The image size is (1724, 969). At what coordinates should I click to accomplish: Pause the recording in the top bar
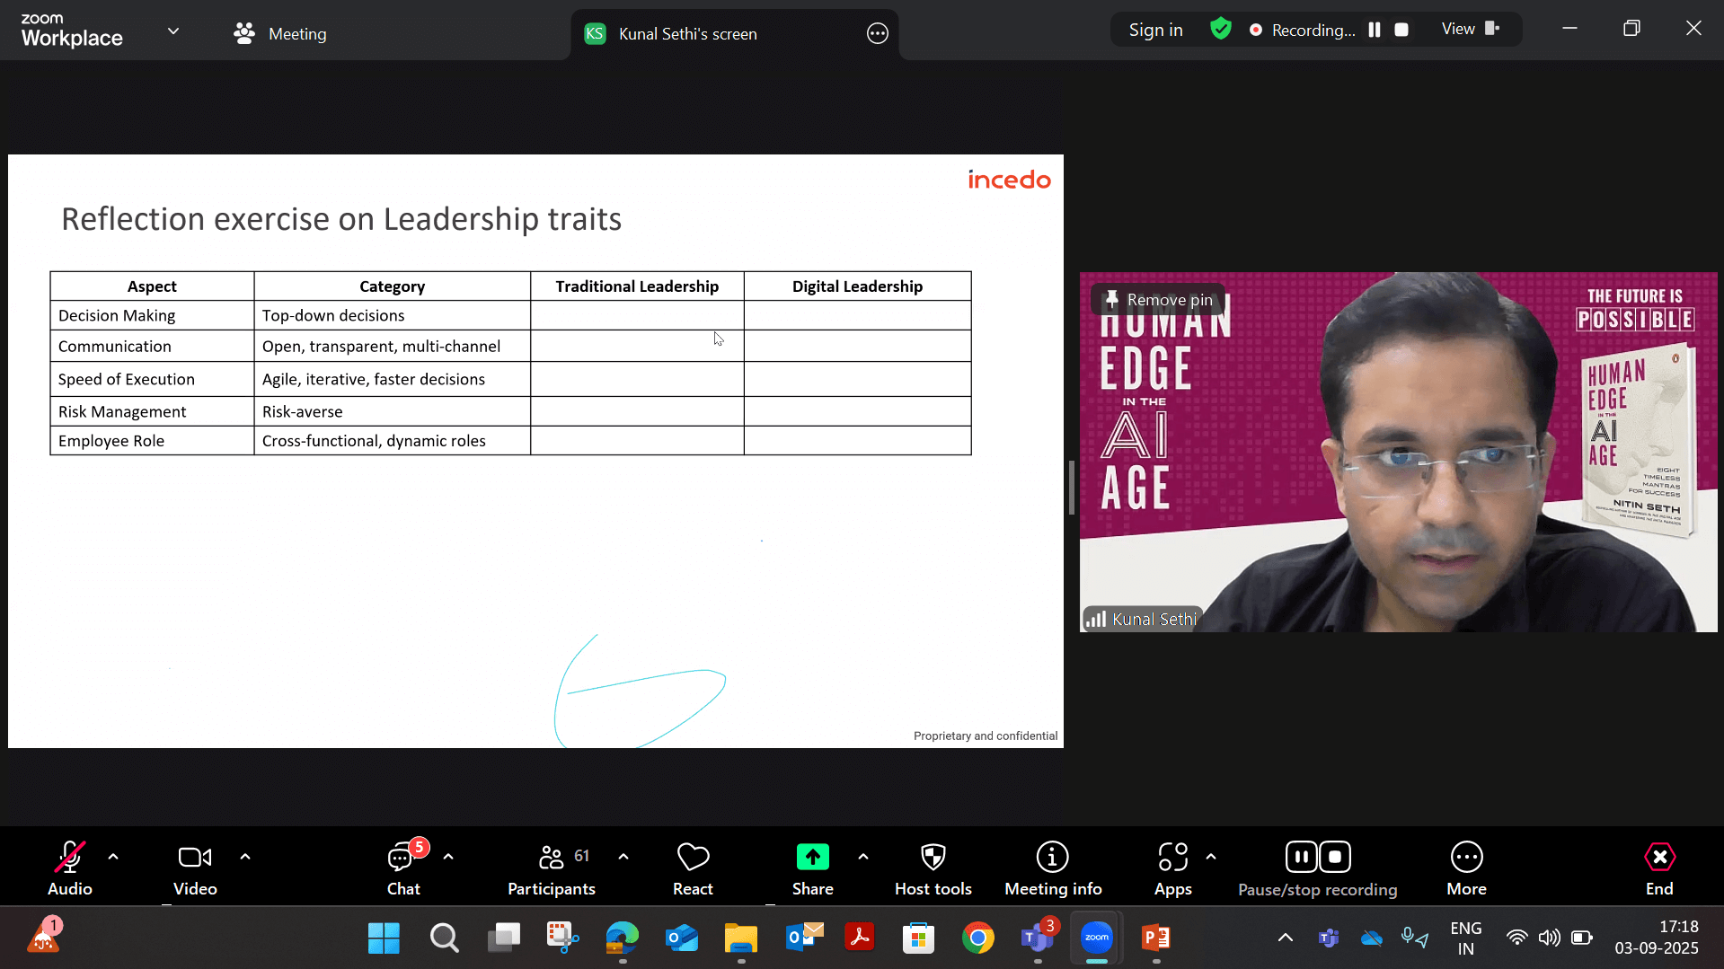pyautogui.click(x=1374, y=30)
